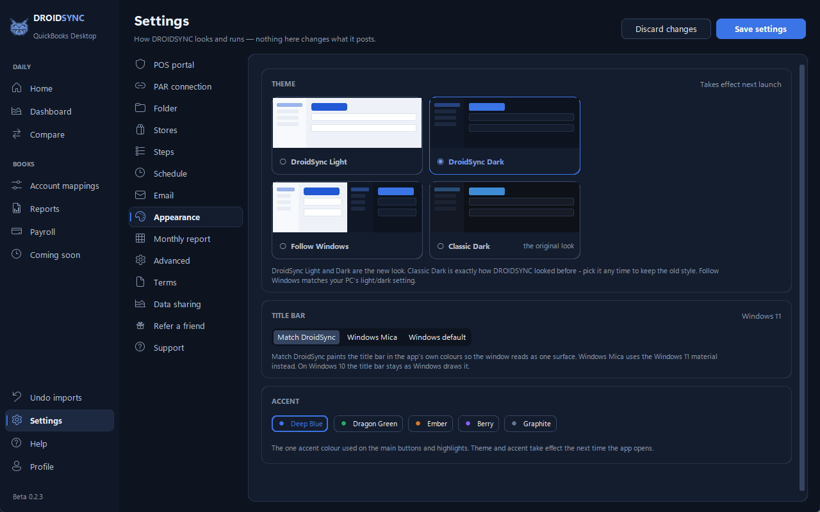Screen dimensions: 820x512
Task: Open the Terms settings section
Action: (186, 282)
